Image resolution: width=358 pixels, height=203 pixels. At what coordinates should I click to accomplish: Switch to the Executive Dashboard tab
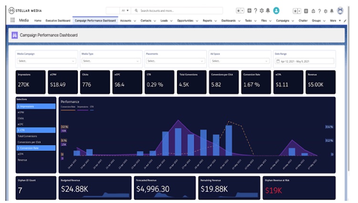click(57, 21)
